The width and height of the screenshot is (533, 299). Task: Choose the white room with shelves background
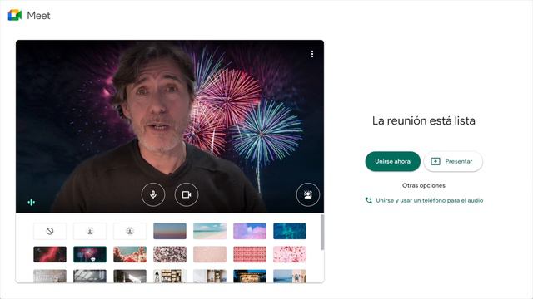point(210,276)
